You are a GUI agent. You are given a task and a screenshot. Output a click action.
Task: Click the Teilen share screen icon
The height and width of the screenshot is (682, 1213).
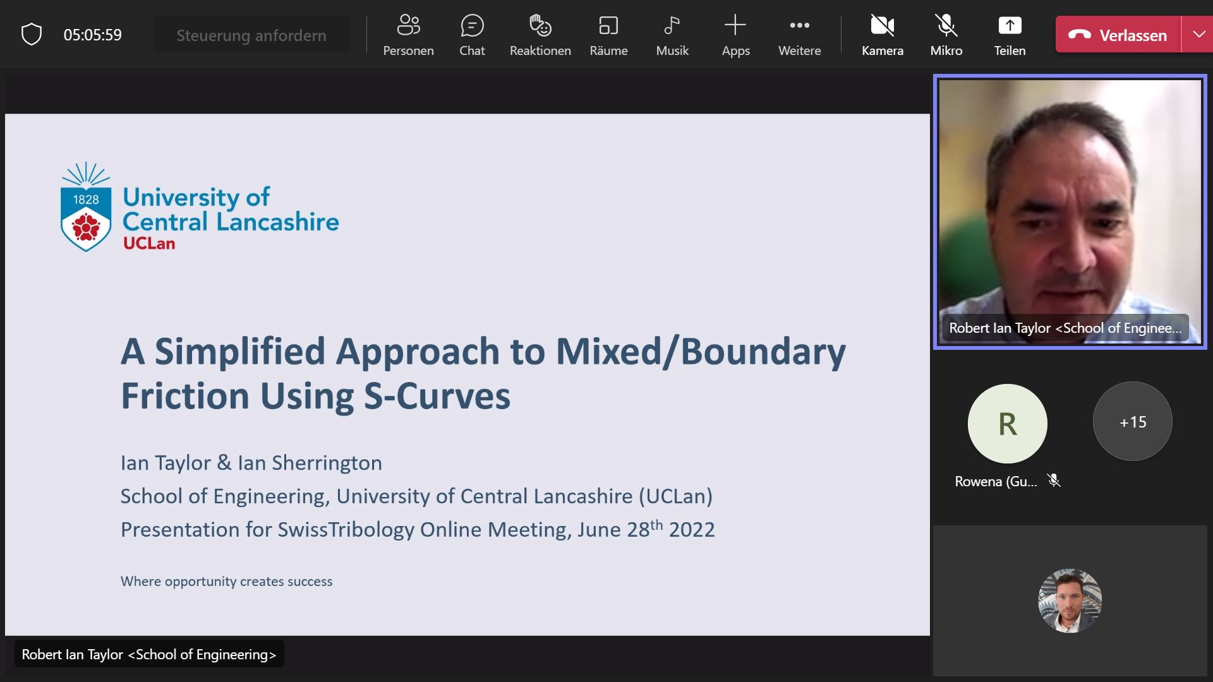coord(1010,35)
